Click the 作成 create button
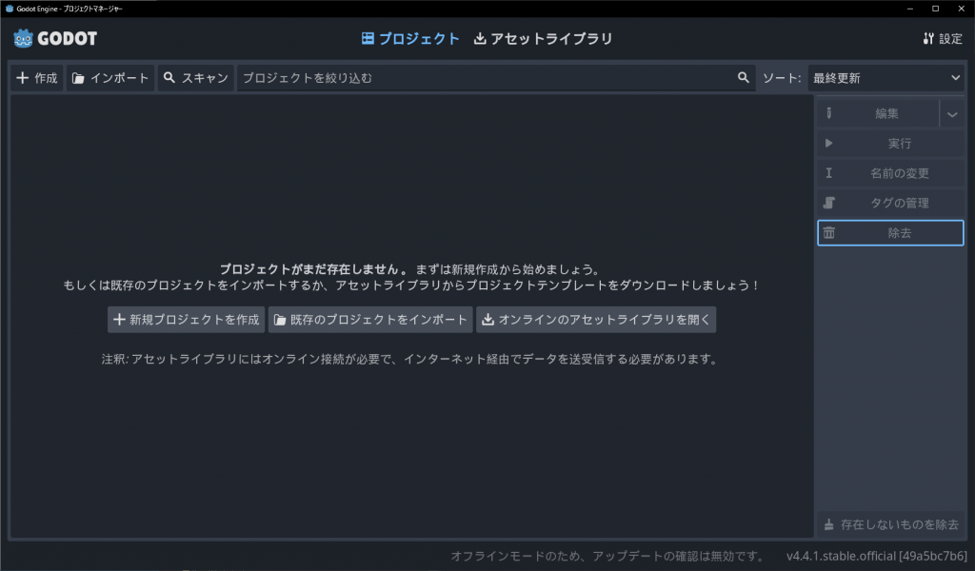The image size is (975, 571). [37, 78]
